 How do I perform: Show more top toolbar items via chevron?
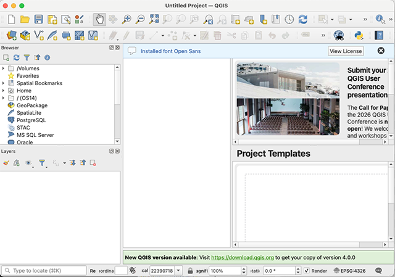(365, 19)
